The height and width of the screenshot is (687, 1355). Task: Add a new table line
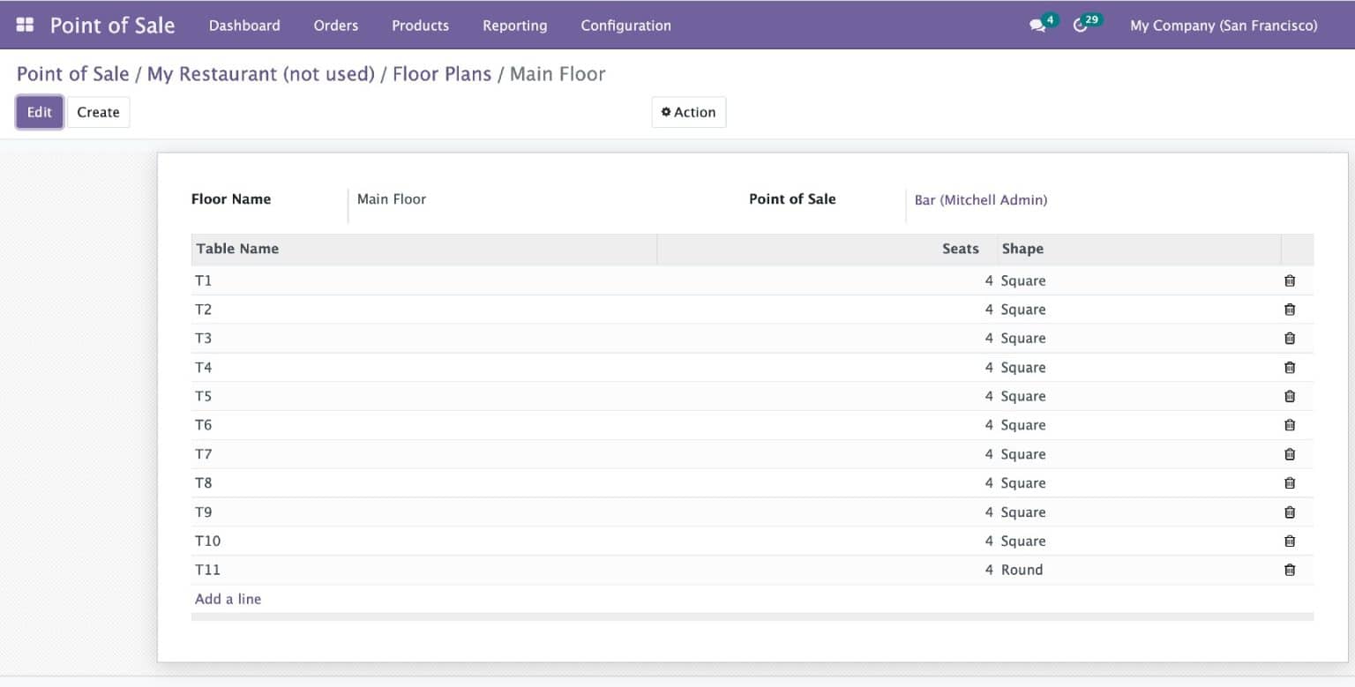(228, 599)
